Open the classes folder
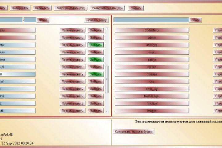Viewport: 222px width, 148px height. coord(152,74)
